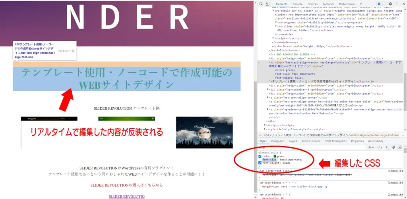Toggle the .cls class editor button

click(x=379, y=147)
